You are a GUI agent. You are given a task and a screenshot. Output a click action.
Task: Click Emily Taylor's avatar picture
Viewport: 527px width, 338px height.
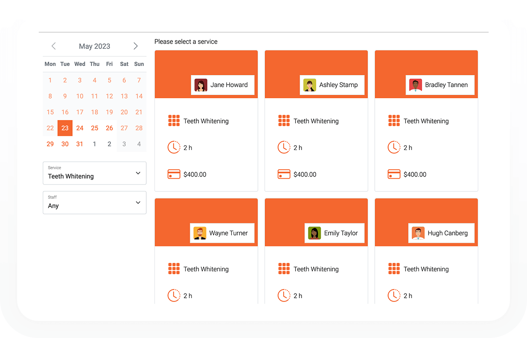314,233
